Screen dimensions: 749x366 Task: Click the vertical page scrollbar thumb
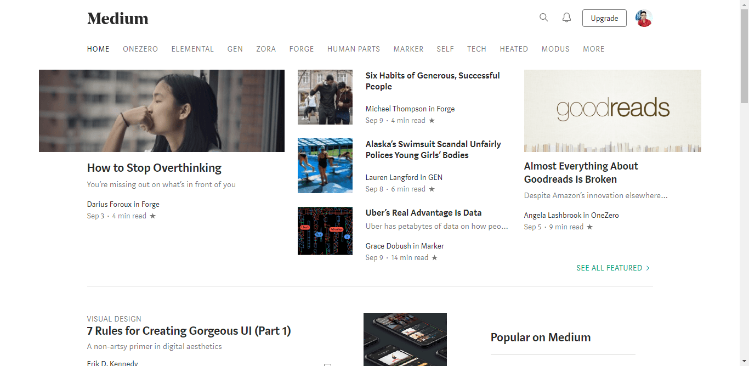744,57
